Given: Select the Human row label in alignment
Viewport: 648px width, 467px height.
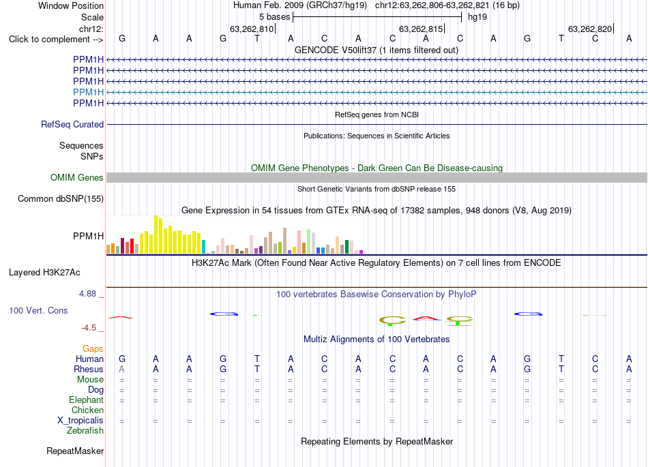Looking at the screenshot, I should click(89, 359).
